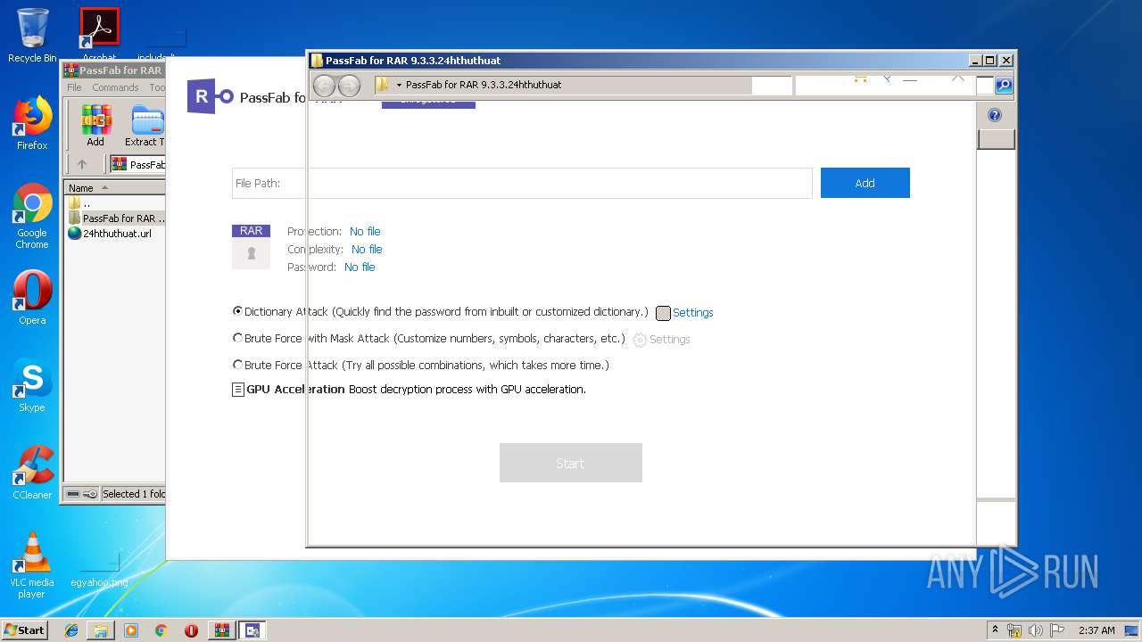Click the Action Center flag icon
Viewport: 1142px width, 642px height.
(1057, 630)
